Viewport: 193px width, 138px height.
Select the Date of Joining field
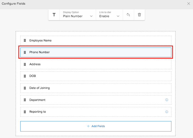(x=96, y=88)
